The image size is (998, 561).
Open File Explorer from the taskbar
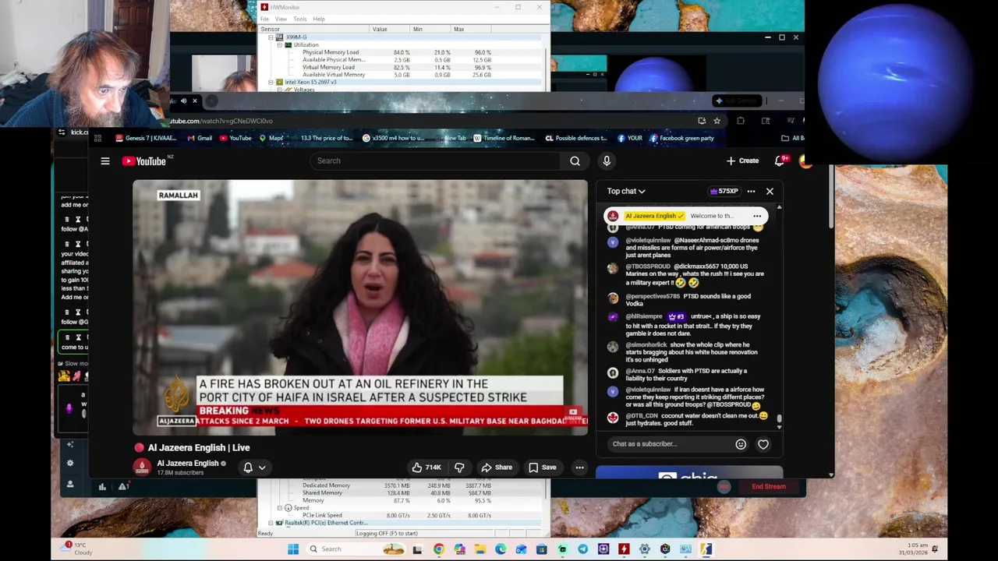pyautogui.click(x=480, y=549)
